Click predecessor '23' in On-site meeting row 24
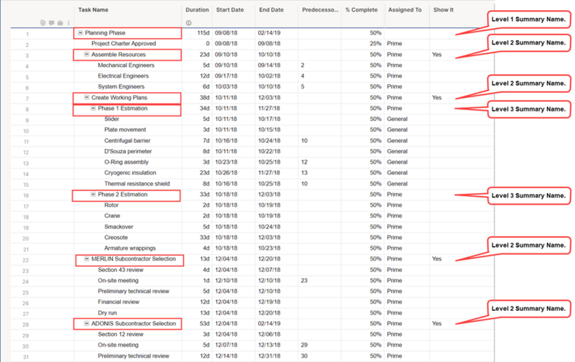The image size is (575, 362). [x=304, y=281]
